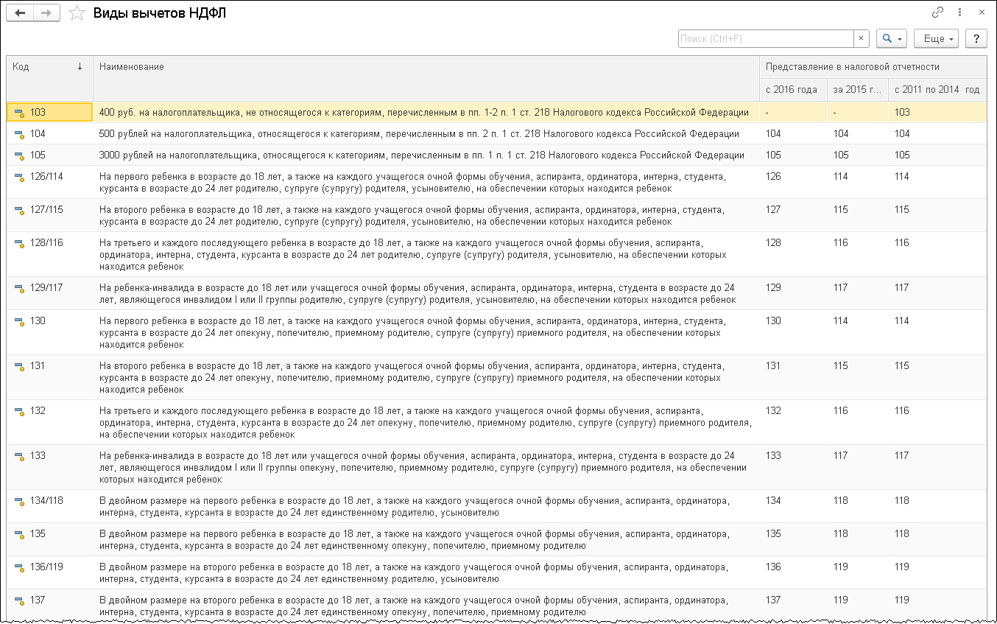Click code text 129/117
The image size is (997, 624).
tap(46, 287)
